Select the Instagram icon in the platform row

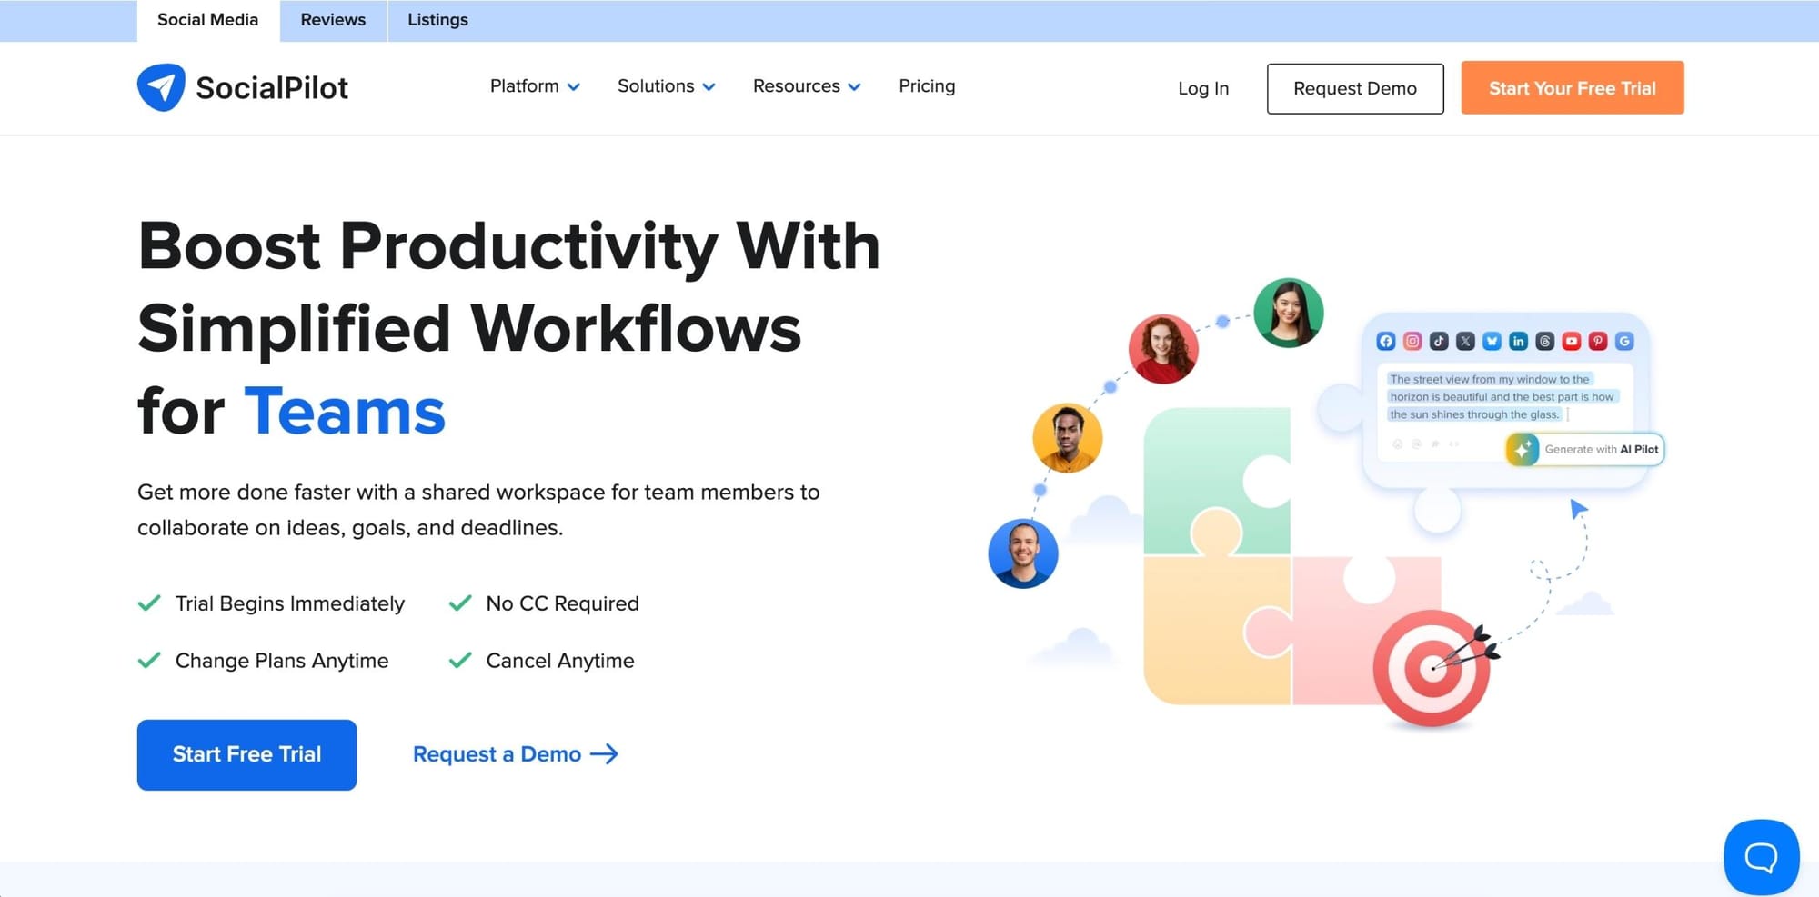pyautogui.click(x=1412, y=341)
